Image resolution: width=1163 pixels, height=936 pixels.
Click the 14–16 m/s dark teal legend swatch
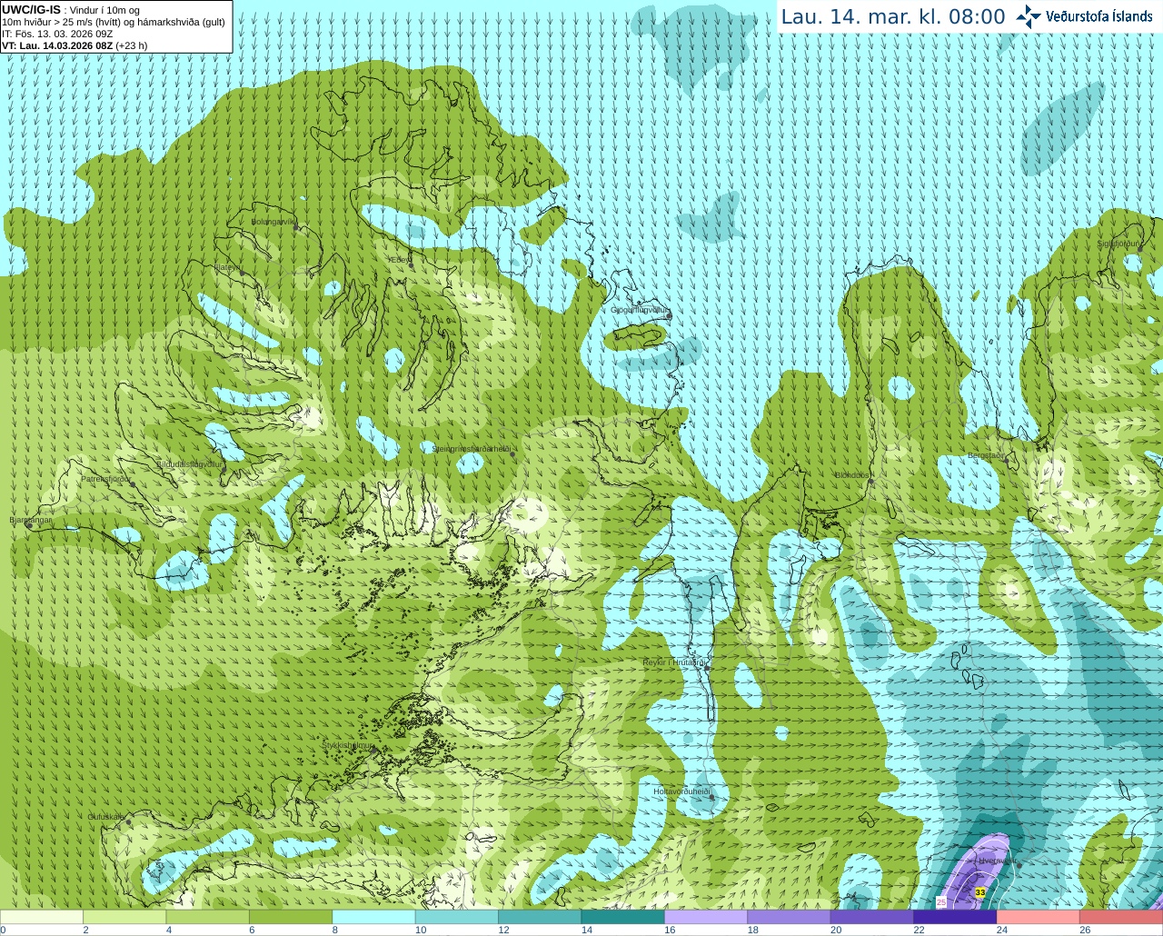coord(623,917)
